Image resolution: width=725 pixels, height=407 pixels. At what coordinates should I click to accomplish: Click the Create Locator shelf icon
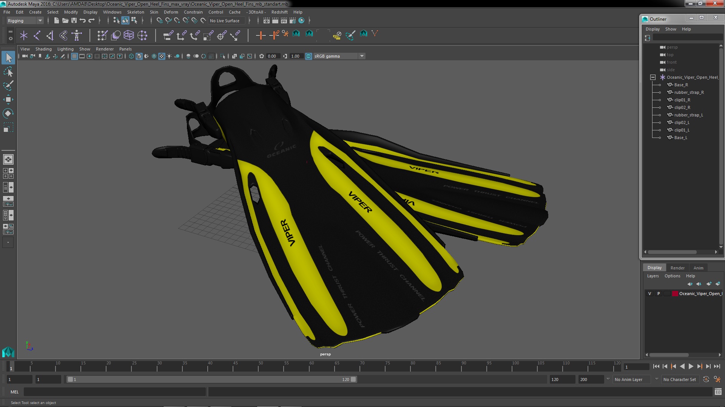[24, 35]
